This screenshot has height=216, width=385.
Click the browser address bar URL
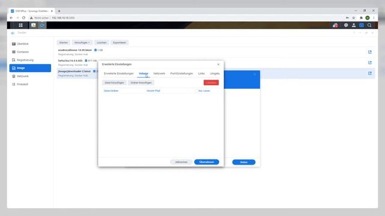pyautogui.click(x=63, y=18)
